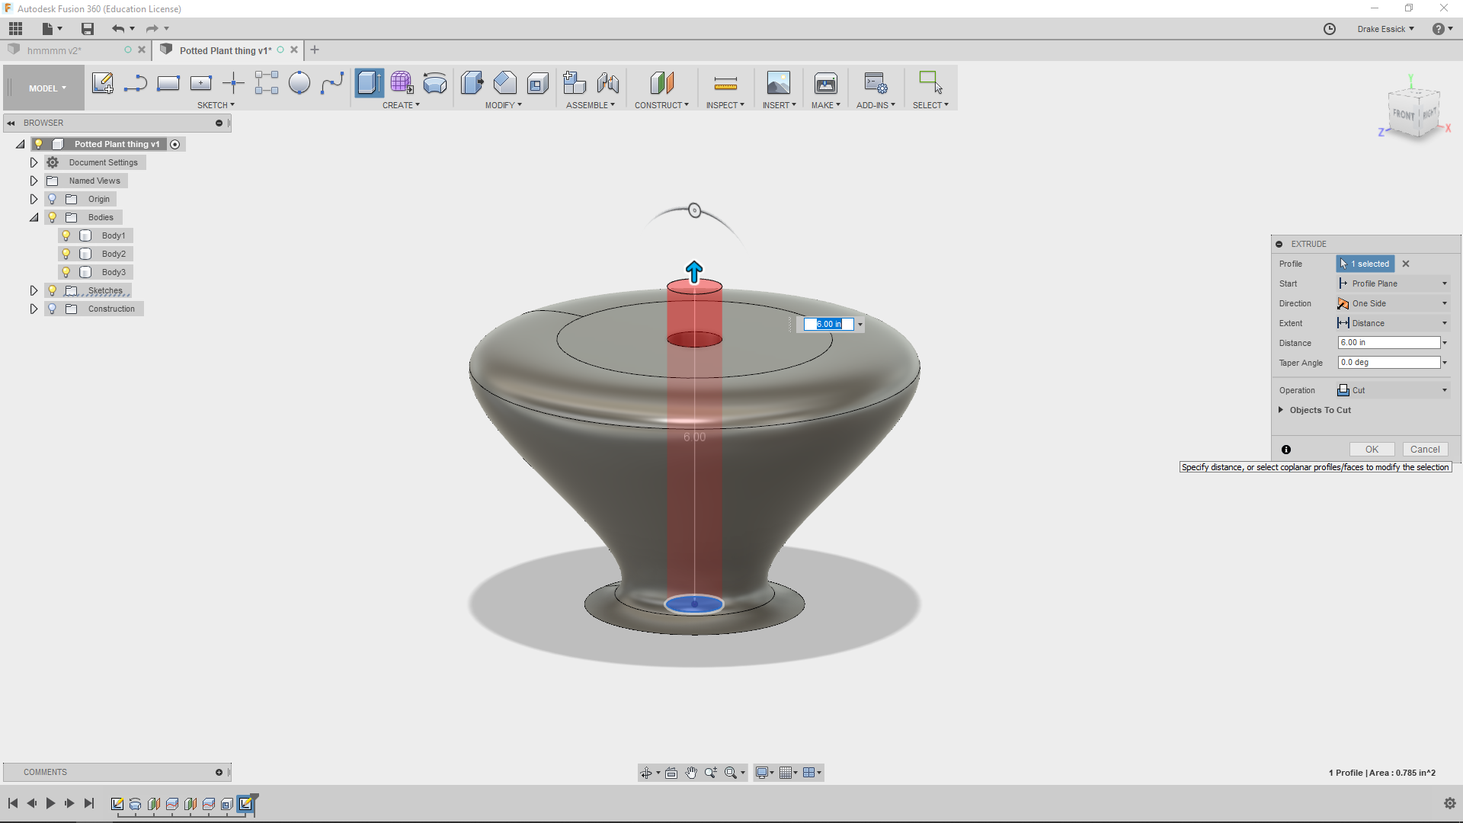
Task: Toggle visibility of Body3
Action: [66, 272]
